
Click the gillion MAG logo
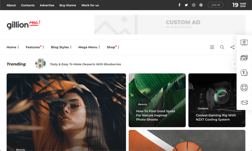point(23,25)
